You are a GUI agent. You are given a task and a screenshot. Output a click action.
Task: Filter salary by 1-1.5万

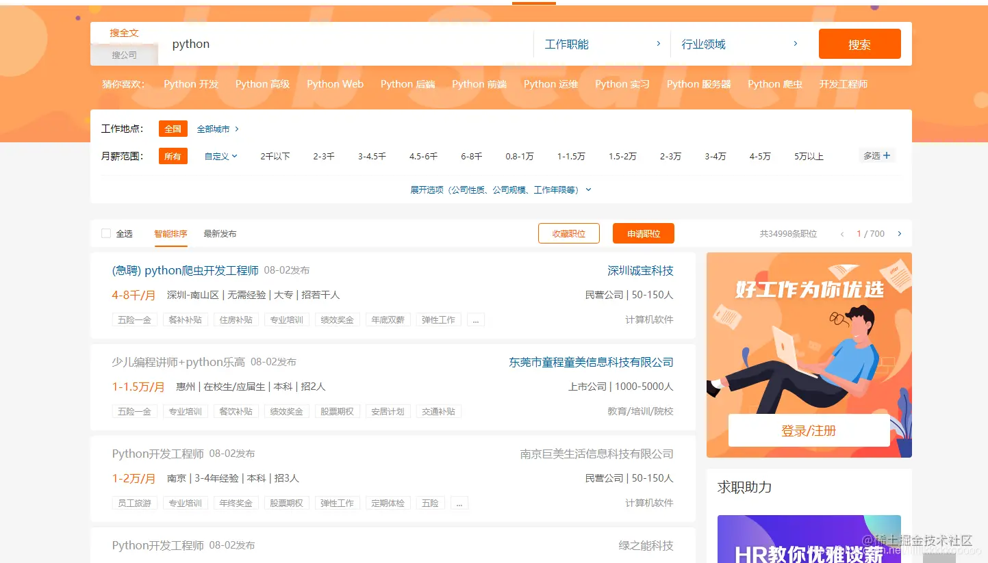click(x=571, y=156)
